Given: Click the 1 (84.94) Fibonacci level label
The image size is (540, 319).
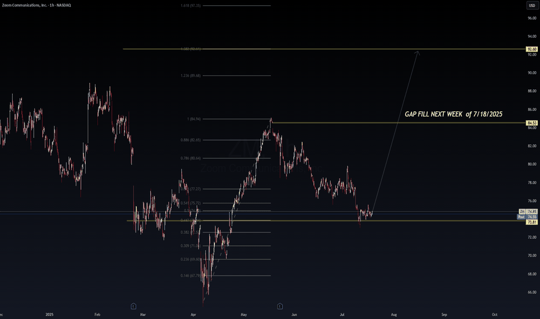Looking at the screenshot, I should click(194, 119).
